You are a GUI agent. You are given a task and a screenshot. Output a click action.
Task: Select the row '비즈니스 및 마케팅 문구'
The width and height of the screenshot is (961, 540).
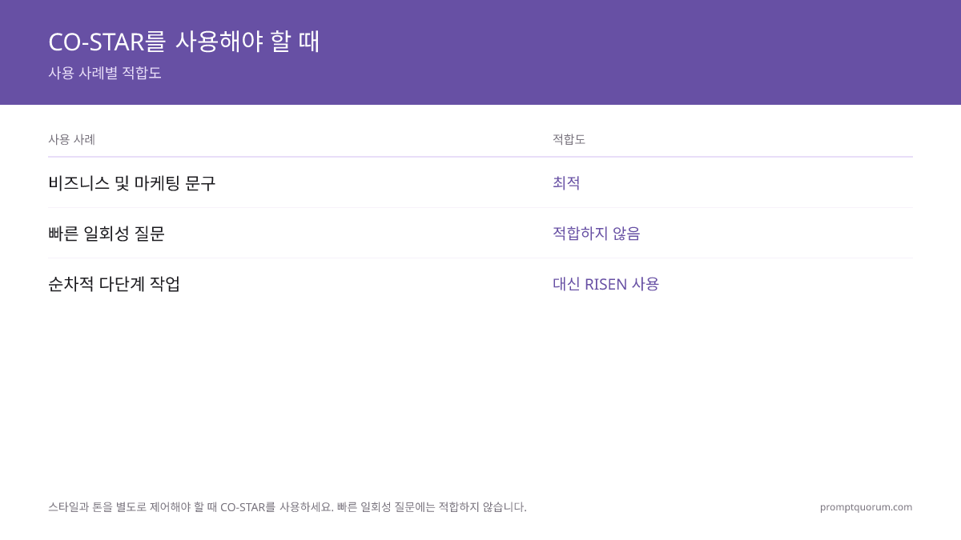(x=480, y=182)
